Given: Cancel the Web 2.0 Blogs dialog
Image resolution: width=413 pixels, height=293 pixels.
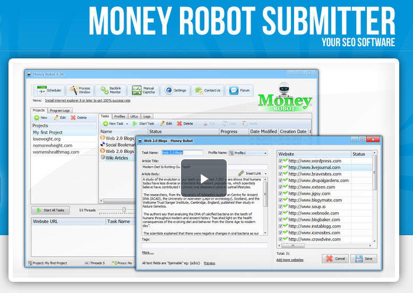Looking at the screenshot, I should [x=335, y=258].
